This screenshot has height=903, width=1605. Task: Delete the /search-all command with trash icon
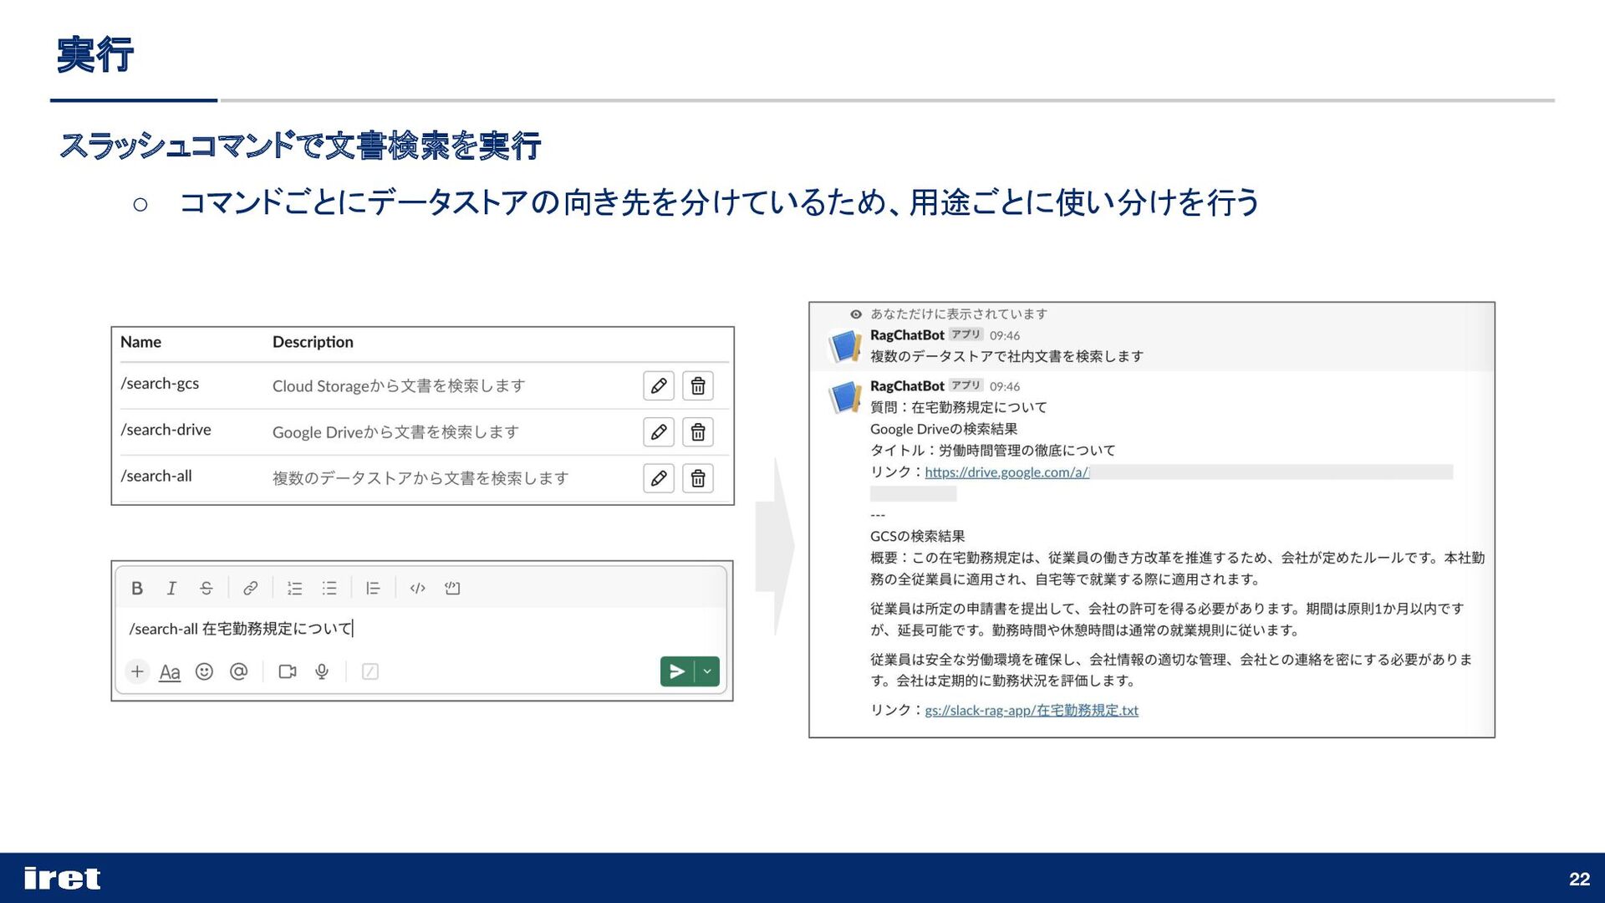pos(698,478)
